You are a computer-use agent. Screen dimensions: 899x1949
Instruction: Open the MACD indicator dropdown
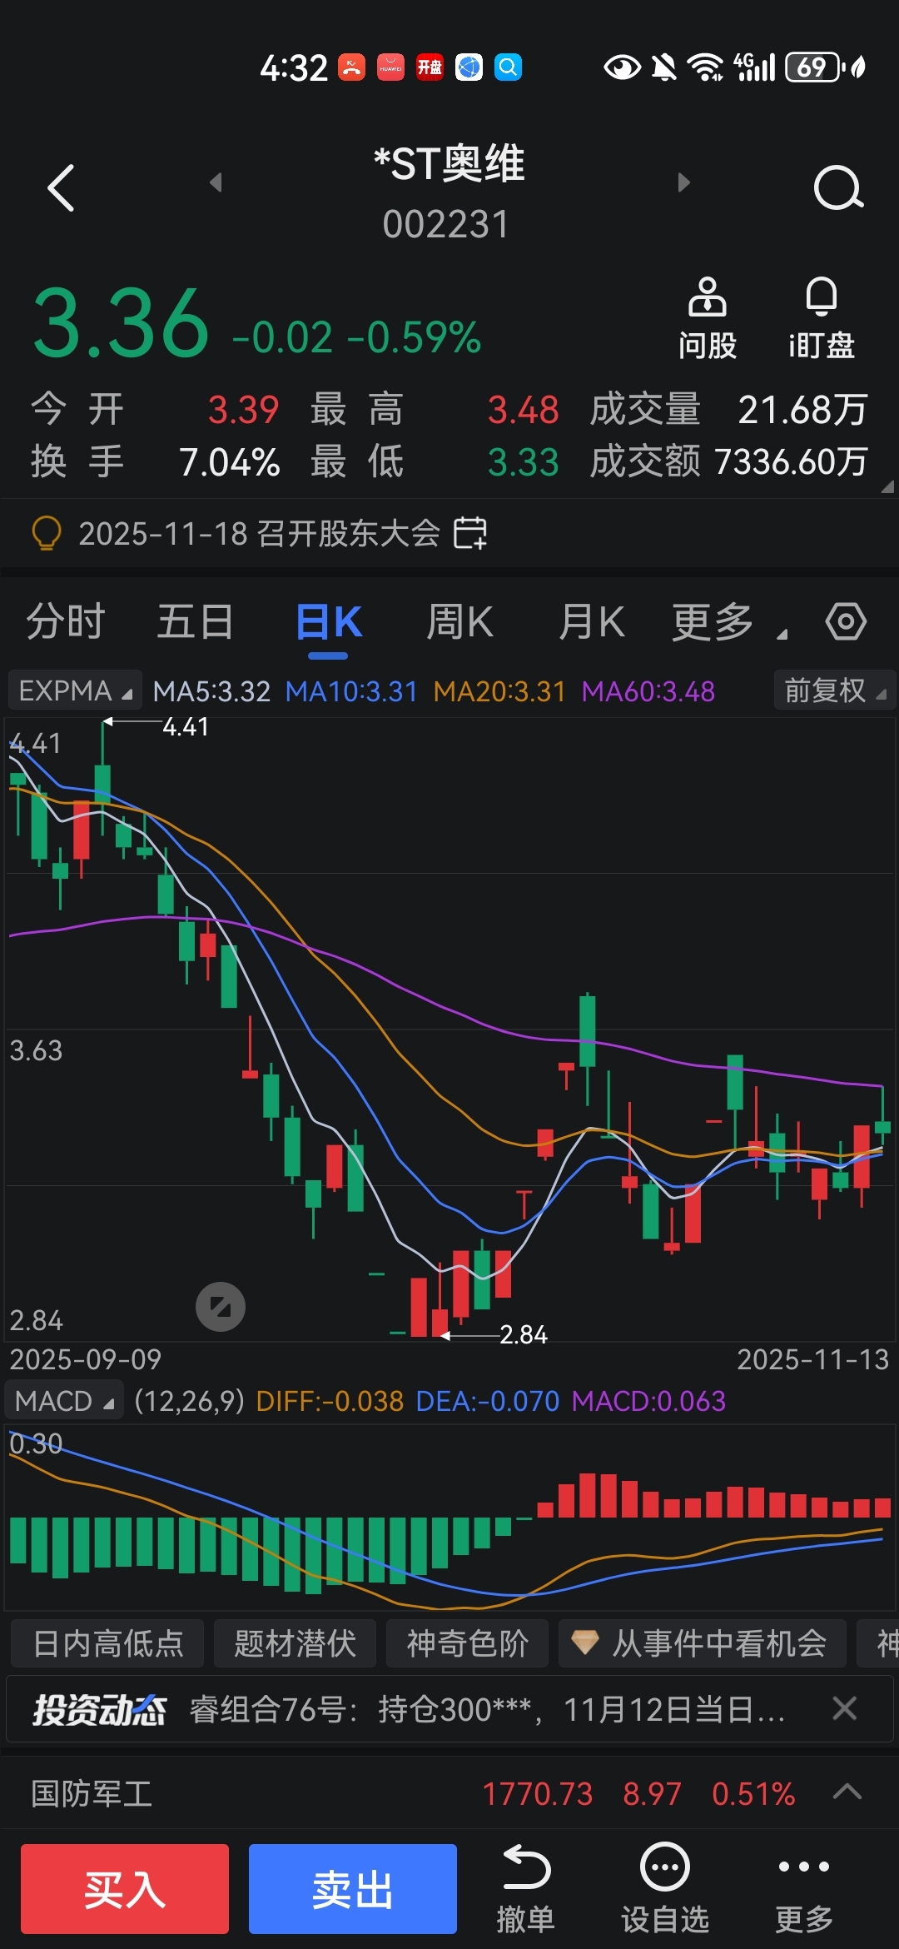pyautogui.click(x=64, y=1401)
